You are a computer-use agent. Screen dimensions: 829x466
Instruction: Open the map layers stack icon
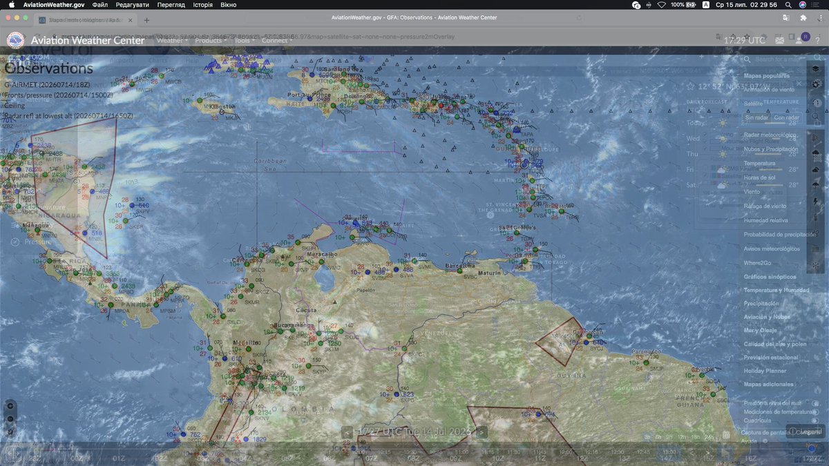click(815, 69)
